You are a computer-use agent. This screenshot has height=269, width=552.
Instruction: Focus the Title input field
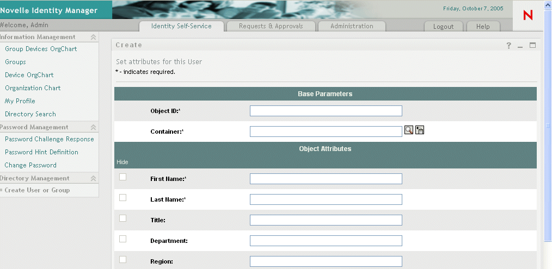click(x=326, y=220)
